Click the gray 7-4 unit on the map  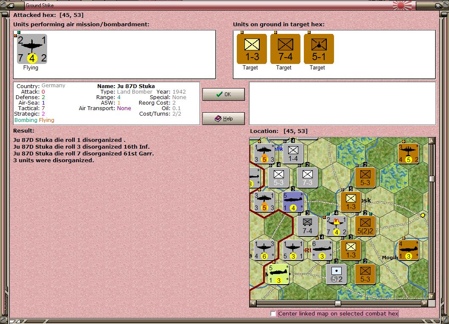click(307, 226)
